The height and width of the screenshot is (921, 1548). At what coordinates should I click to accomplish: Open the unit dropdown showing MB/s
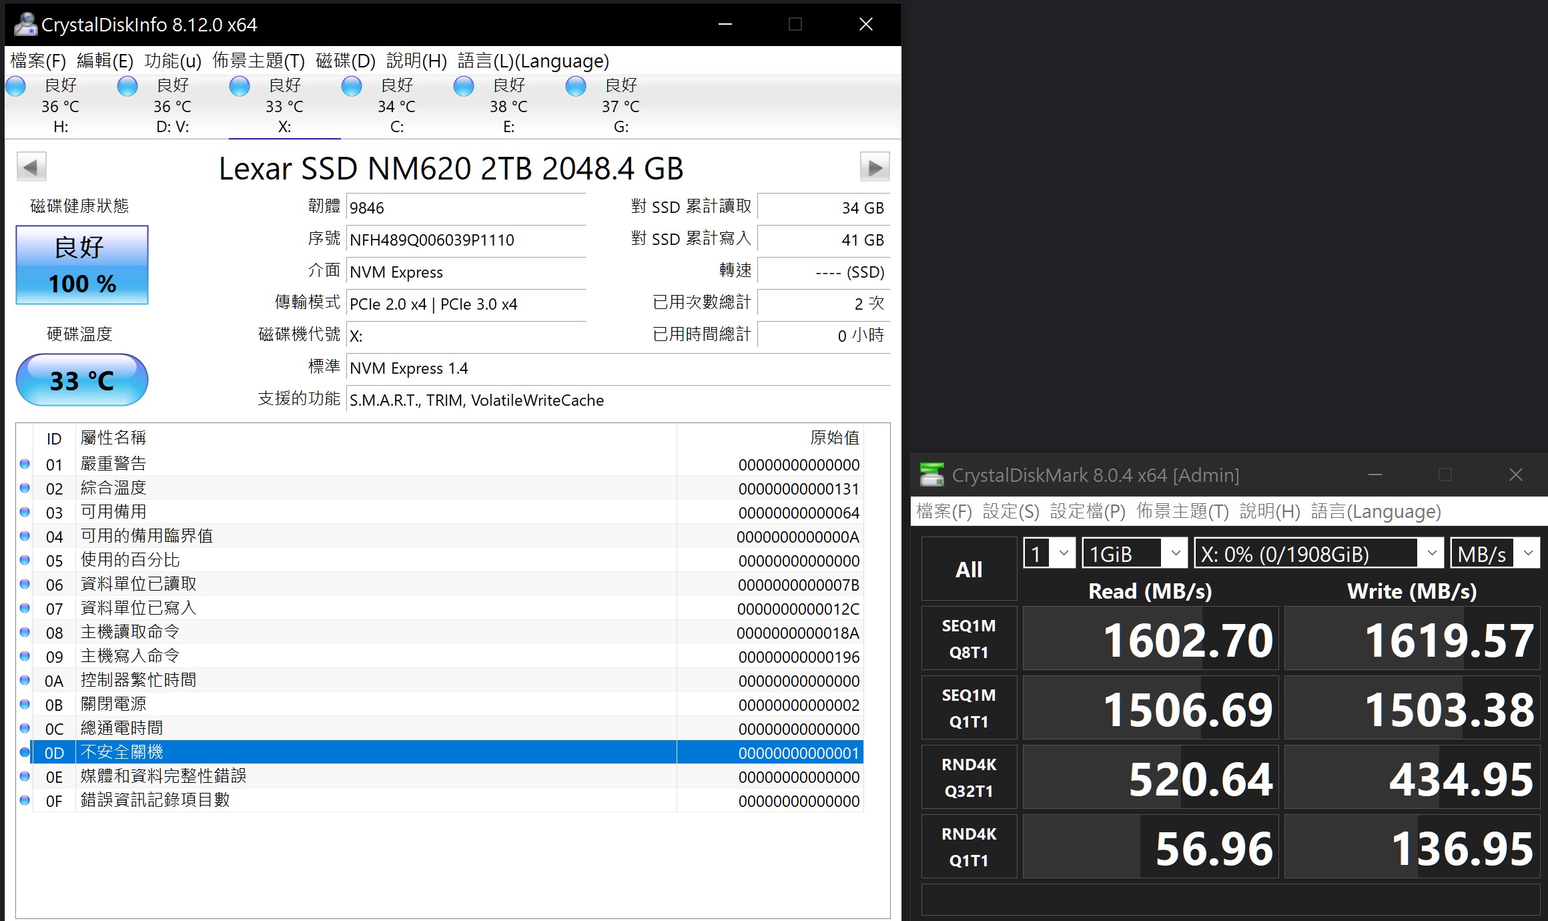1495,553
